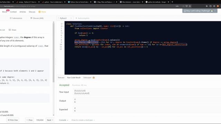The height and width of the screenshot is (124, 221).
Task: Go to the Prev problem
Action: click(29, 120)
